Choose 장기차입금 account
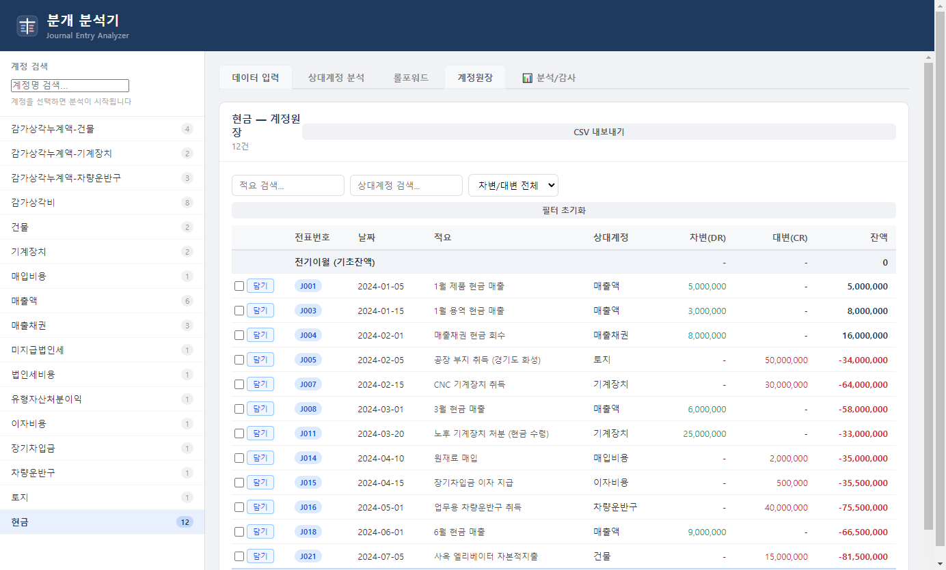 pos(102,448)
